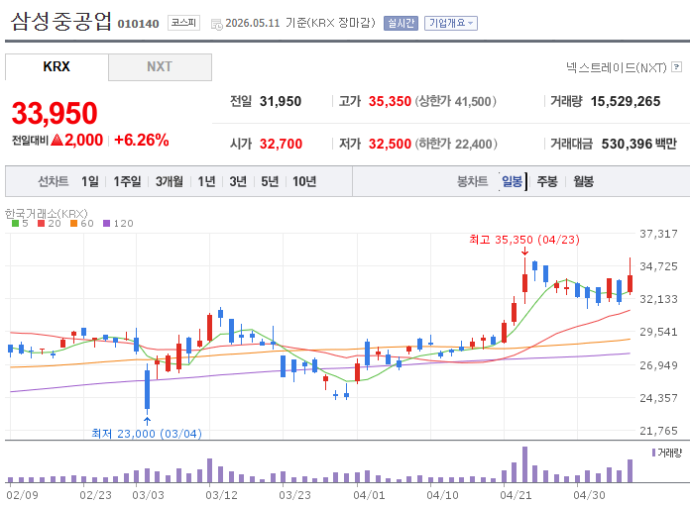The height and width of the screenshot is (505, 690).
Task: Select the 1주일 line chart period
Action: [127, 181]
